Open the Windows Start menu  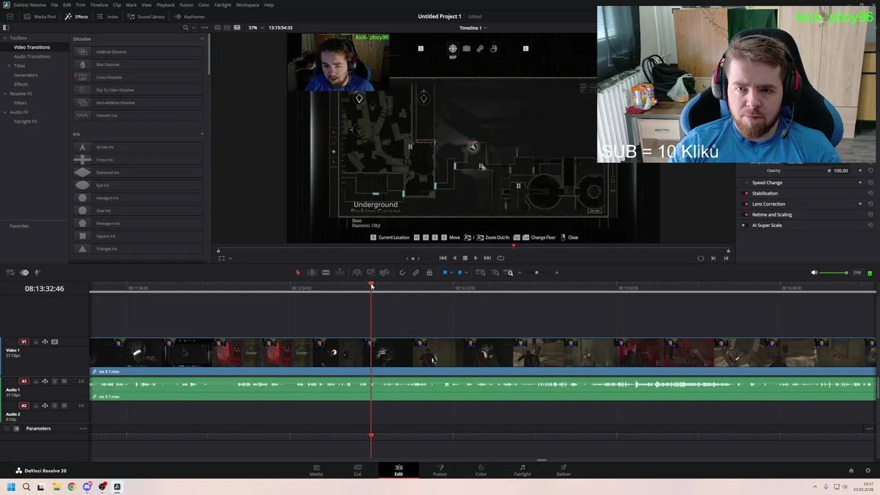11,487
